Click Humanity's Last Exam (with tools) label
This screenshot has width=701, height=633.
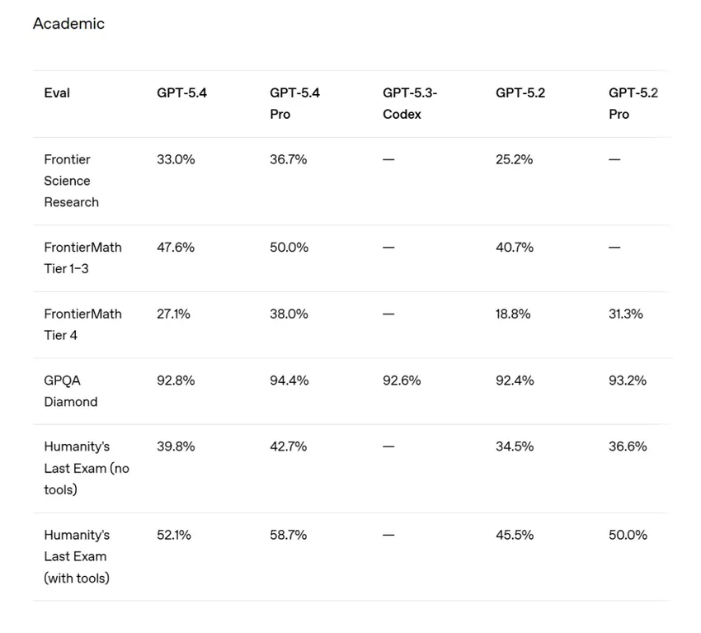pos(77,556)
